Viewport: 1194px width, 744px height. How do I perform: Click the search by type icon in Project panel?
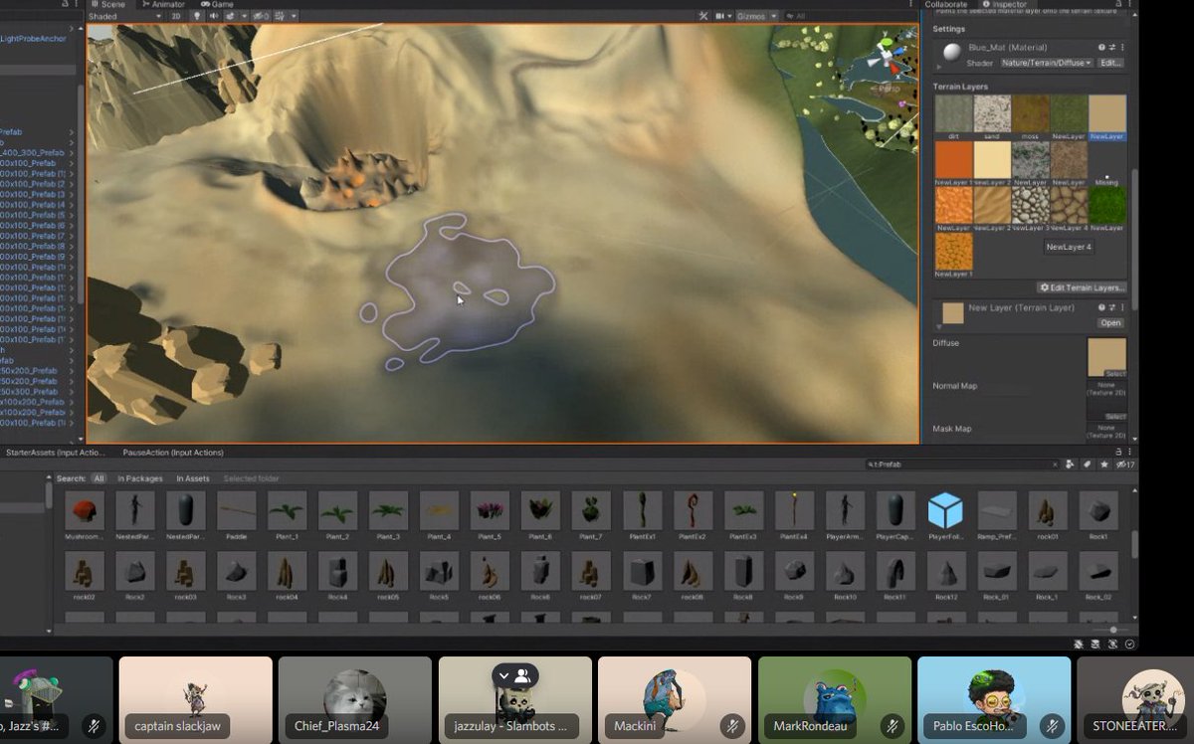click(x=1071, y=465)
